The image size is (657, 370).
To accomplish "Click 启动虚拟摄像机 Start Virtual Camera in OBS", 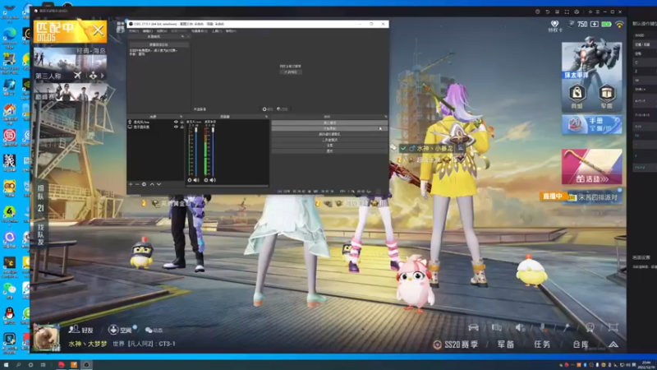I will tap(329, 134).
